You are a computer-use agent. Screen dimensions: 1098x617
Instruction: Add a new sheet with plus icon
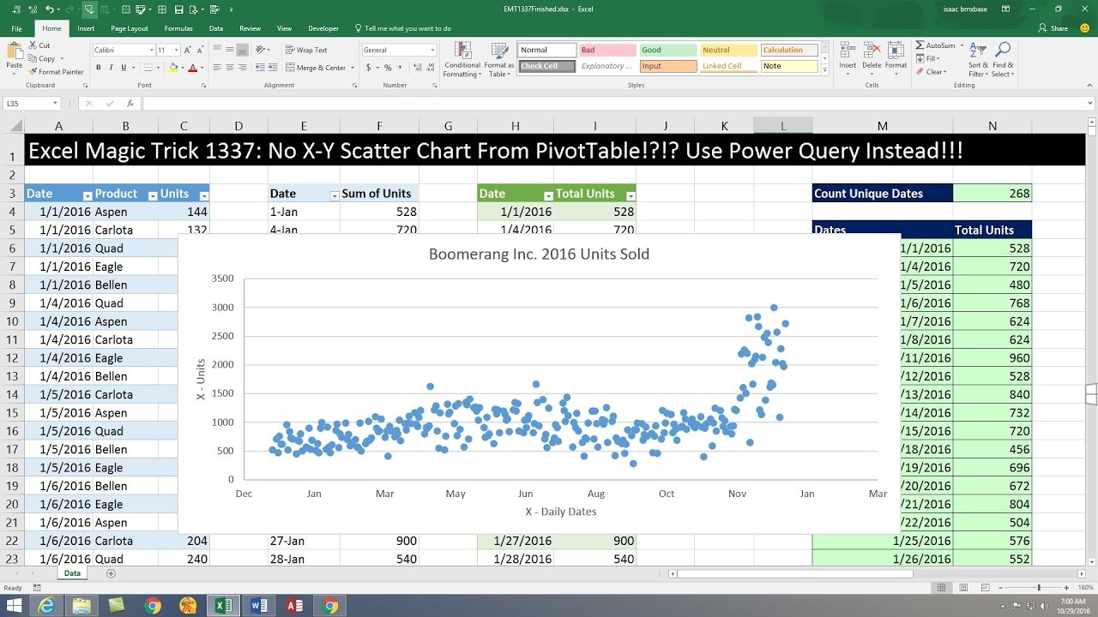click(x=111, y=573)
